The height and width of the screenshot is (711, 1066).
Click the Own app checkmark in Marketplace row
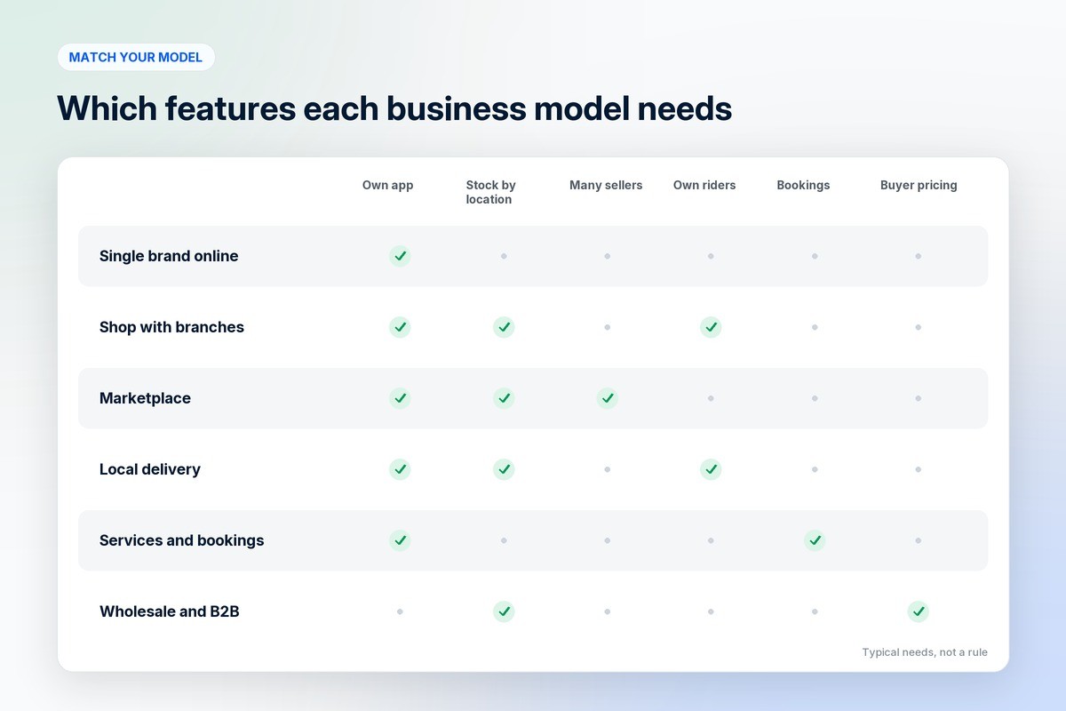click(400, 398)
